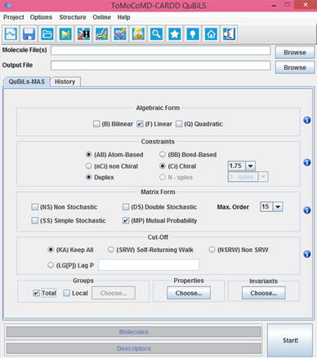Click the hydrogen 'H' molecule toolbar icon
The height and width of the screenshot is (358, 317).
click(x=83, y=34)
